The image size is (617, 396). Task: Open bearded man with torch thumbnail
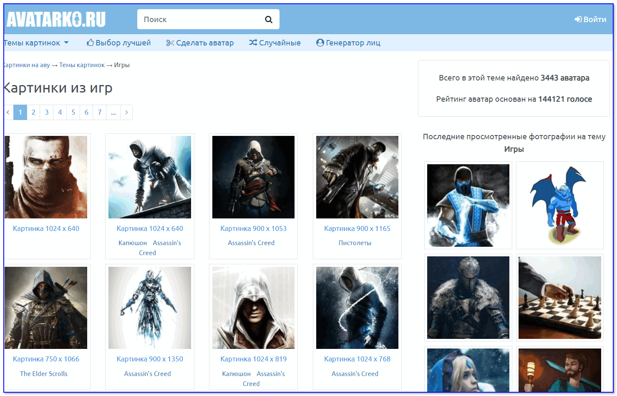coord(560,370)
